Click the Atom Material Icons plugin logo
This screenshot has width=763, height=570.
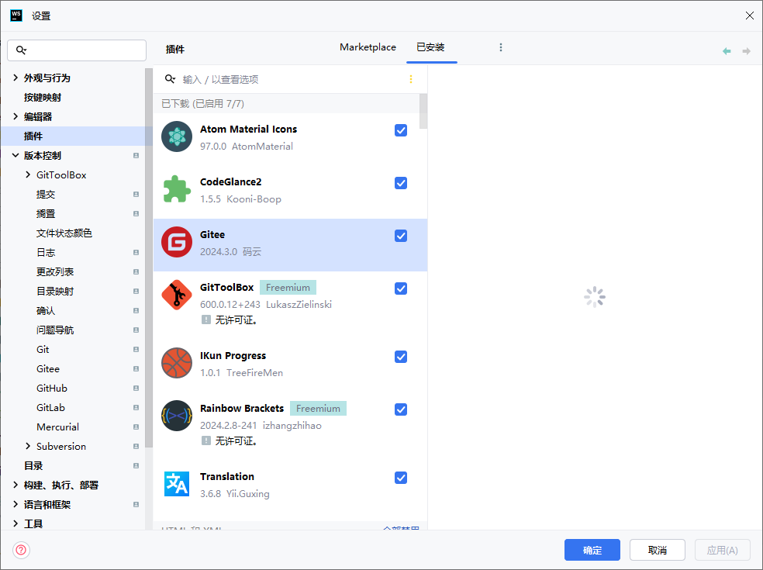tap(177, 136)
